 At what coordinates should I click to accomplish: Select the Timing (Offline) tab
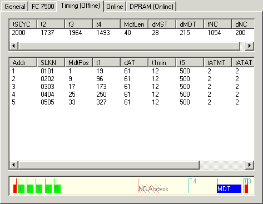point(80,6)
